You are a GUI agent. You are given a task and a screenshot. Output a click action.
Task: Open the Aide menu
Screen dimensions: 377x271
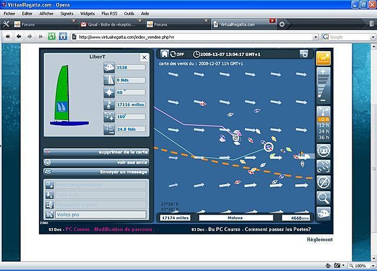click(145, 14)
